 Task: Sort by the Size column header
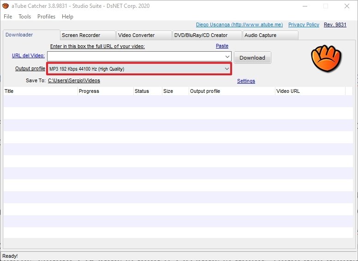(175, 91)
